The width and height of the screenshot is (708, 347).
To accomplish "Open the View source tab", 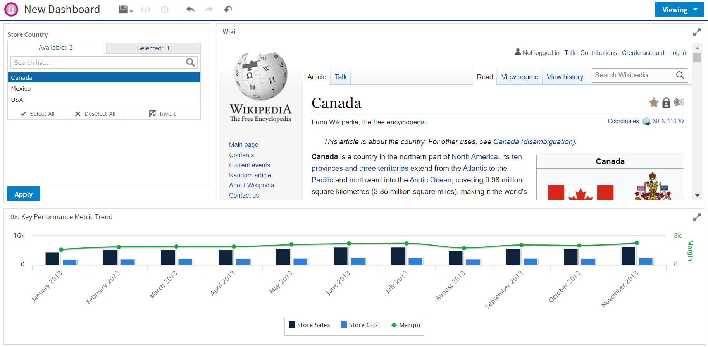I will tap(520, 77).
